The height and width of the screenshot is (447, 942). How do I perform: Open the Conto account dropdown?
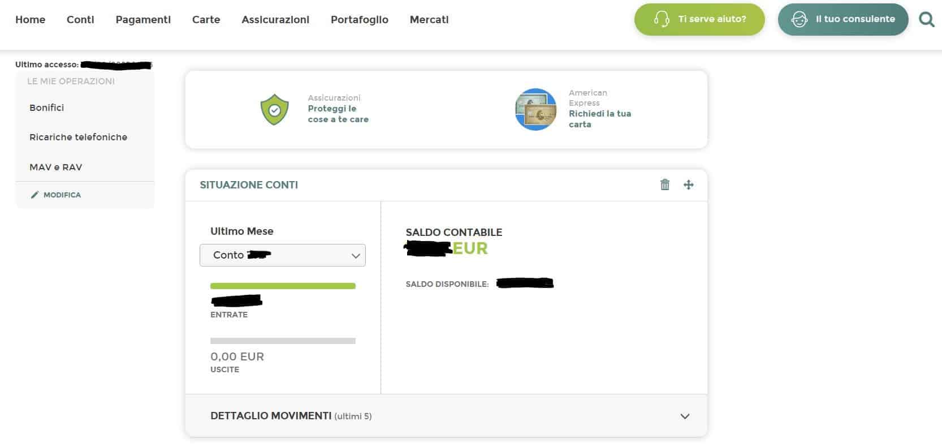click(x=283, y=255)
